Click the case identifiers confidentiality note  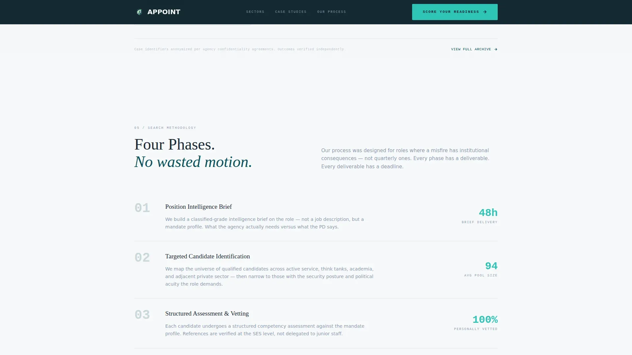(240, 49)
